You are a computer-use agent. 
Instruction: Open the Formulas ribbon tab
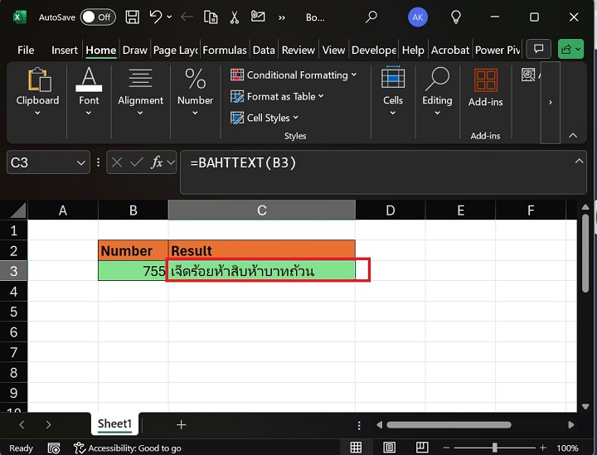click(x=225, y=50)
